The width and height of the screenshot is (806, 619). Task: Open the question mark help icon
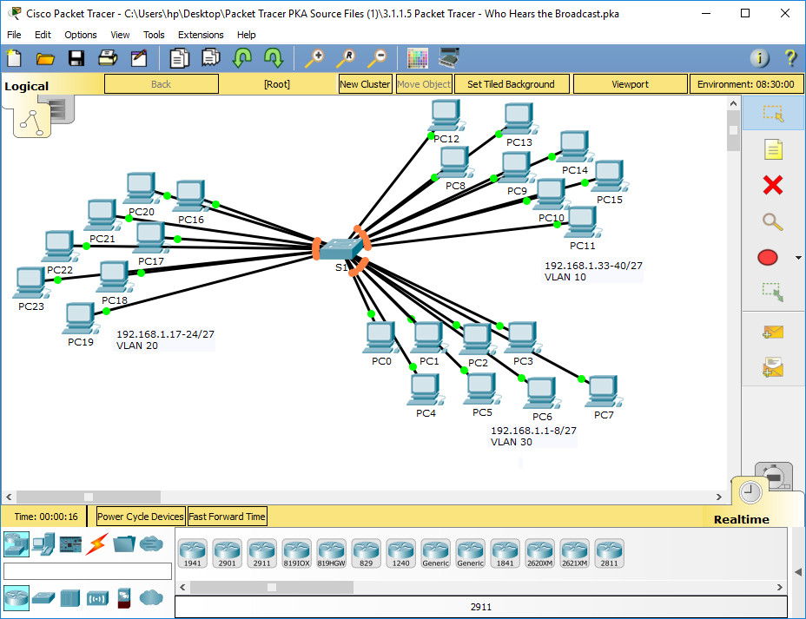tap(790, 58)
